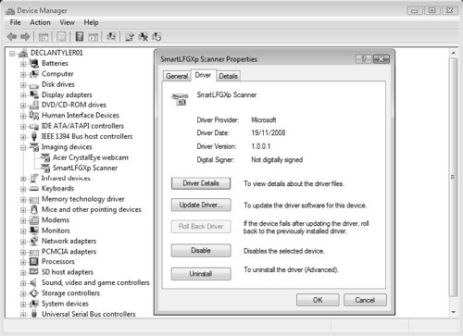
Task: Switch to the General tab
Action: 177,76
